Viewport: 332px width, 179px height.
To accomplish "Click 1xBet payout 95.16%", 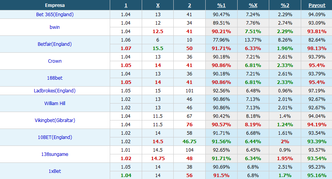I will tap(317, 176).
